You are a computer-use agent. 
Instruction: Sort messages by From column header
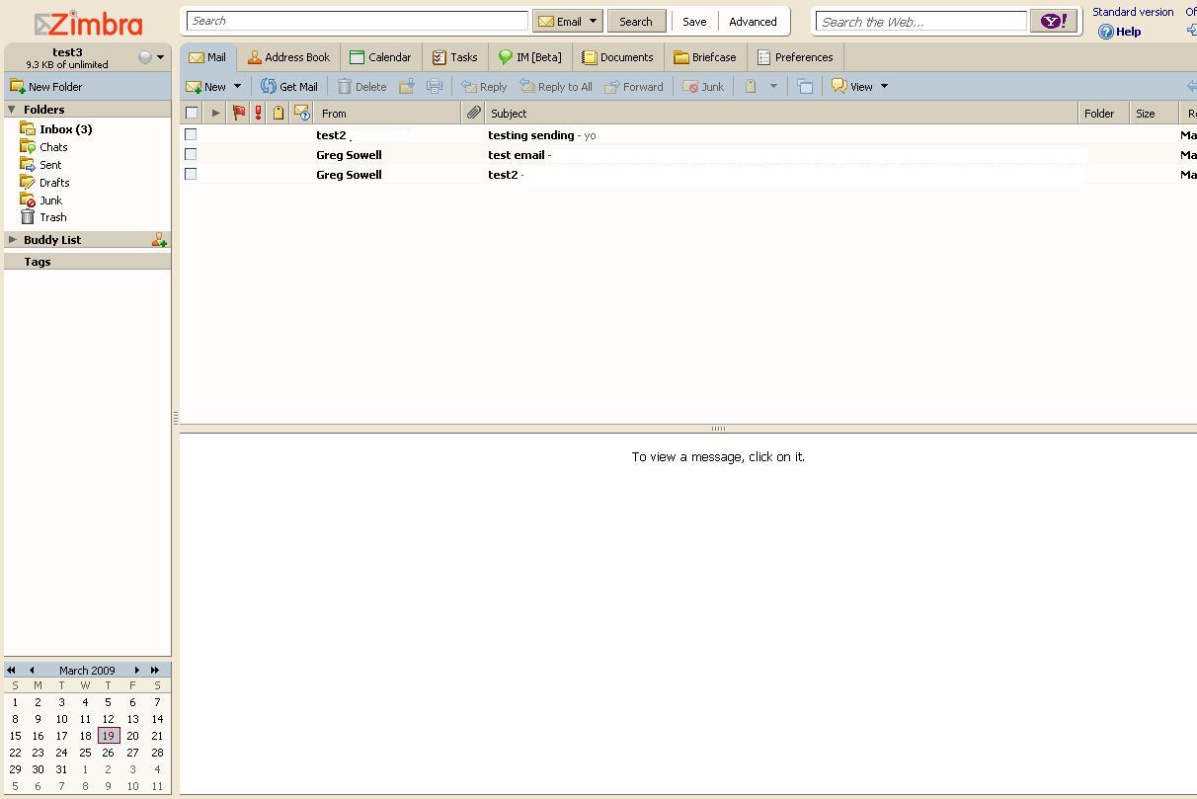[x=387, y=114]
